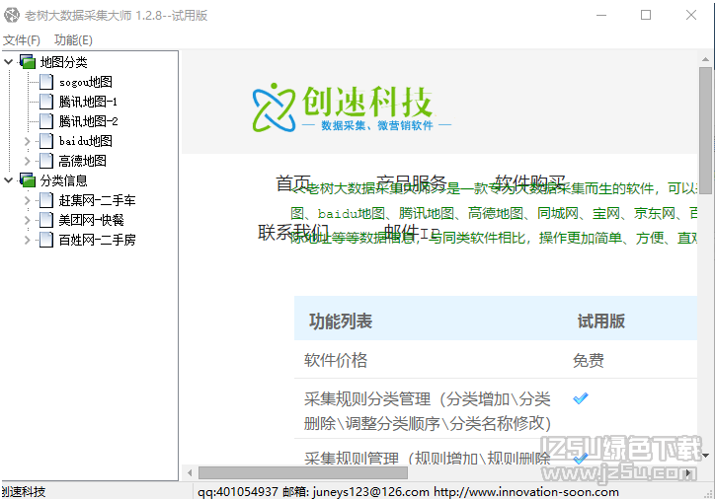The width and height of the screenshot is (715, 499).
Task: Expand the 美团网-快餐 node
Action: [27, 220]
